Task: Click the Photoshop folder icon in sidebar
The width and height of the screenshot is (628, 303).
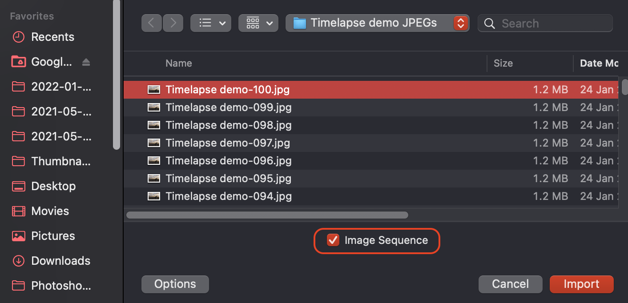Action: [x=18, y=285]
